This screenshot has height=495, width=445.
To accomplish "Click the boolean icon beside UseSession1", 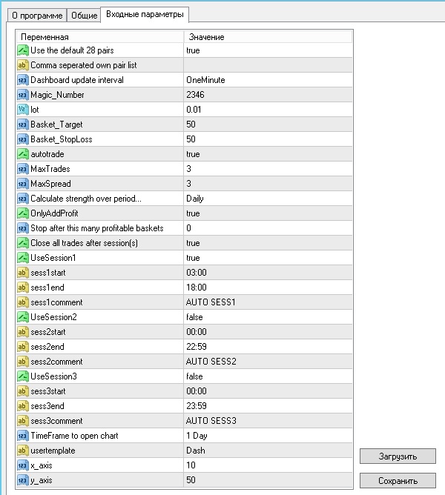I will point(23,258).
